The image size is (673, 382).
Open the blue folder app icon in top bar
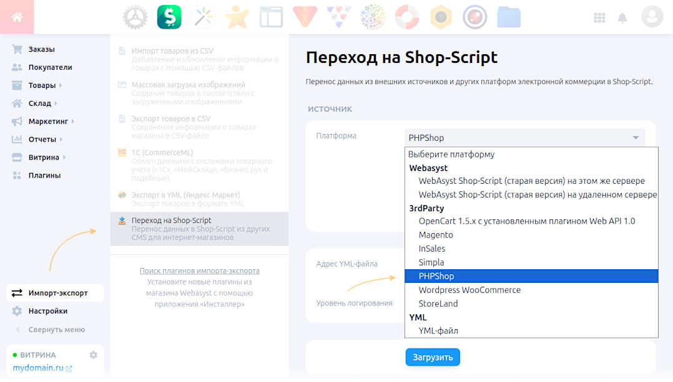click(509, 17)
